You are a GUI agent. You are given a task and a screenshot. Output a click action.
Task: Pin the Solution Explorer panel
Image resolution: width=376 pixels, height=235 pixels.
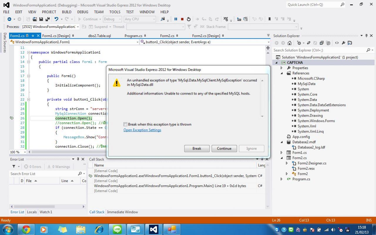(366, 36)
